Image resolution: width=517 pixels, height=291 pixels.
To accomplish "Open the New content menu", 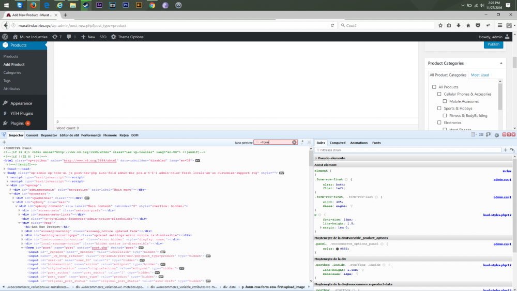I will point(88,37).
